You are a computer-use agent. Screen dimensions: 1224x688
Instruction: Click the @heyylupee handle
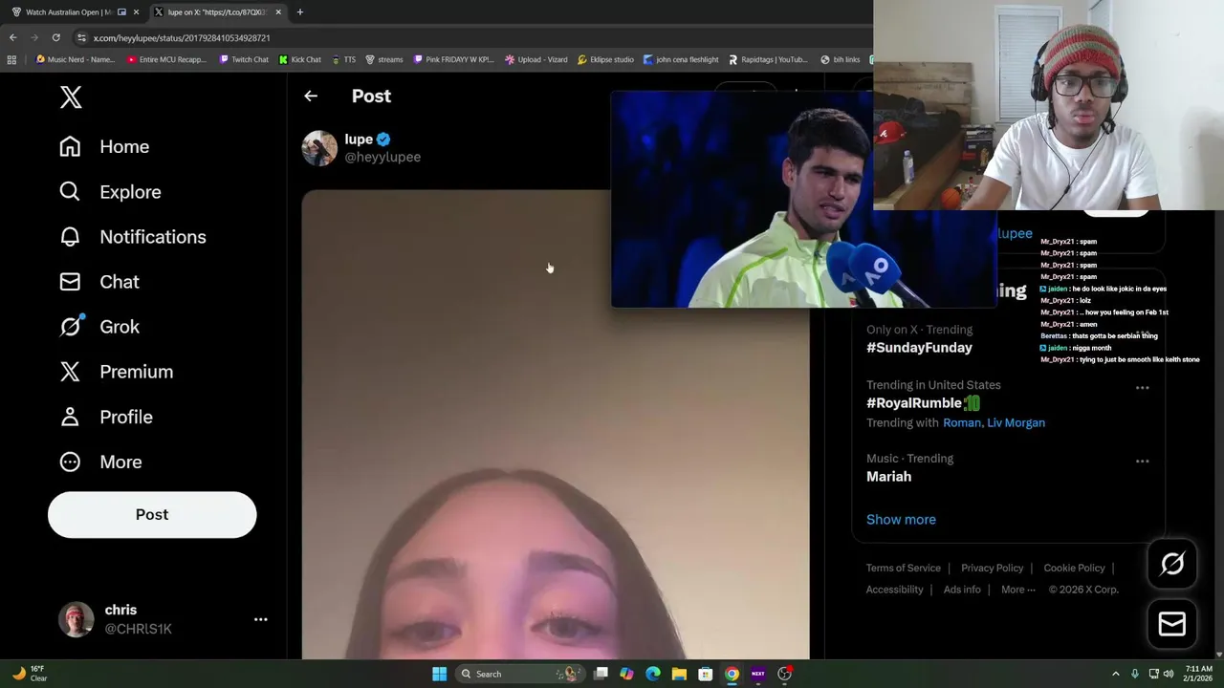382,157
